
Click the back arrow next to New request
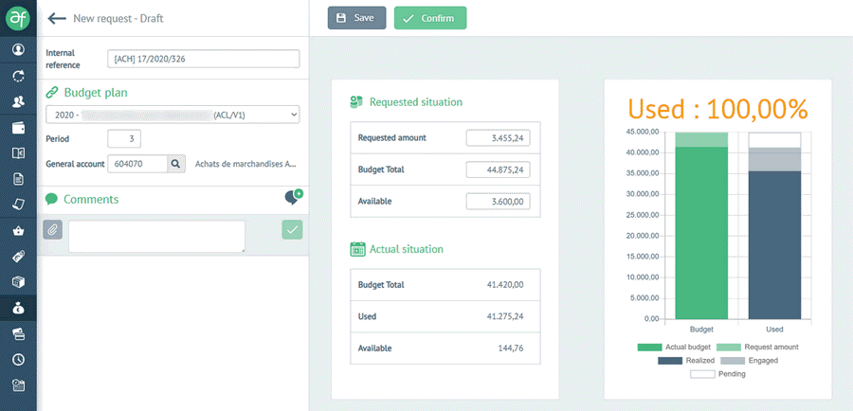tap(57, 18)
